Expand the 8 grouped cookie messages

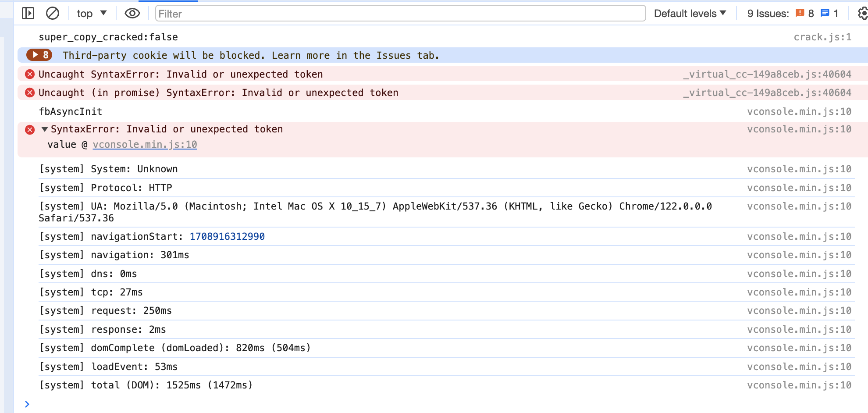tap(39, 55)
